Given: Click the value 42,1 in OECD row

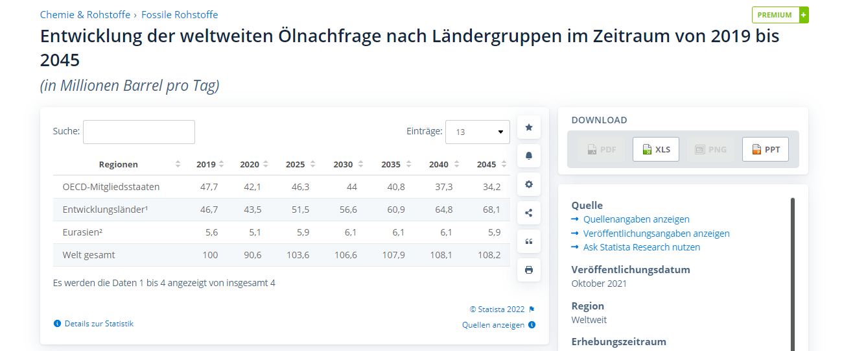Looking at the screenshot, I should pos(252,187).
